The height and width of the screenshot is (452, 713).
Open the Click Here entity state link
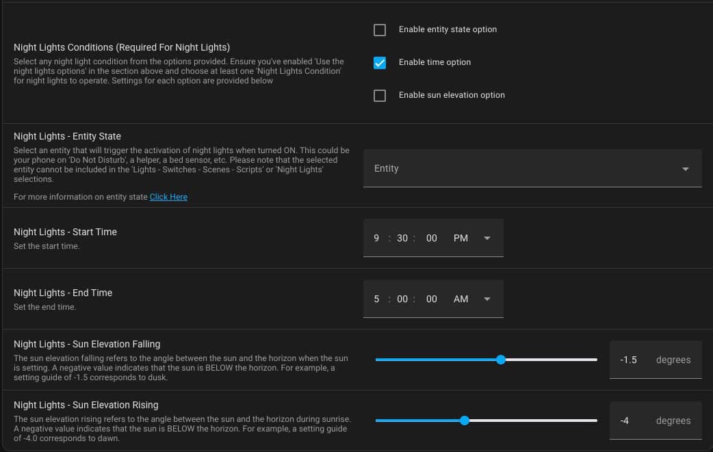168,197
